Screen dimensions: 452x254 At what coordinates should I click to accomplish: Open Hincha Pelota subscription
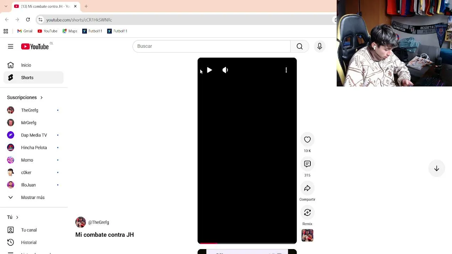[x=34, y=147]
